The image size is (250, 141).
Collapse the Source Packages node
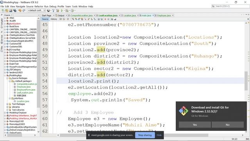(7, 78)
